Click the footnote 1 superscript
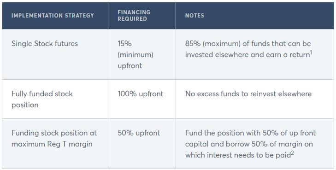The width and height of the screenshot is (336, 170). click(x=311, y=53)
